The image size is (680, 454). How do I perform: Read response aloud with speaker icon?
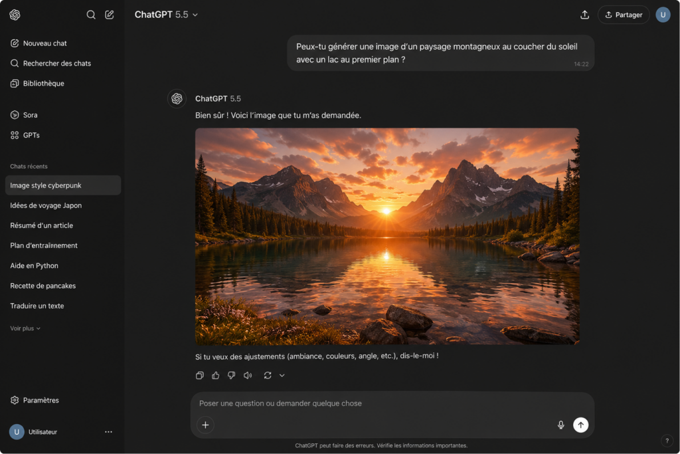point(248,375)
